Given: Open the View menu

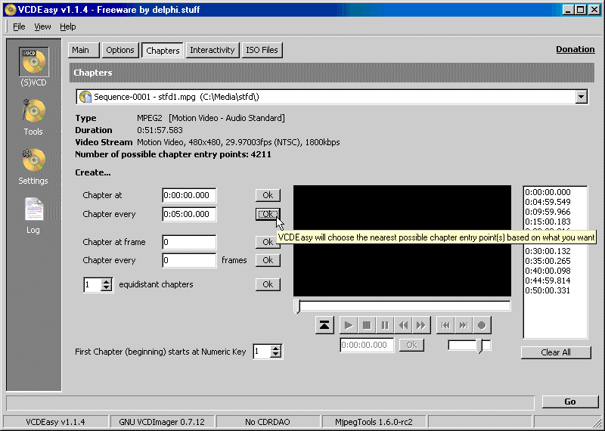Looking at the screenshot, I should (42, 26).
